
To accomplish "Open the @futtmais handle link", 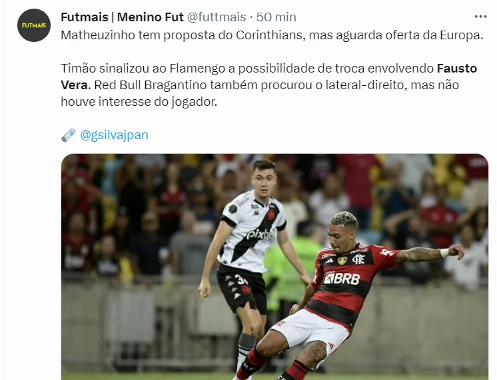I will (x=217, y=17).
